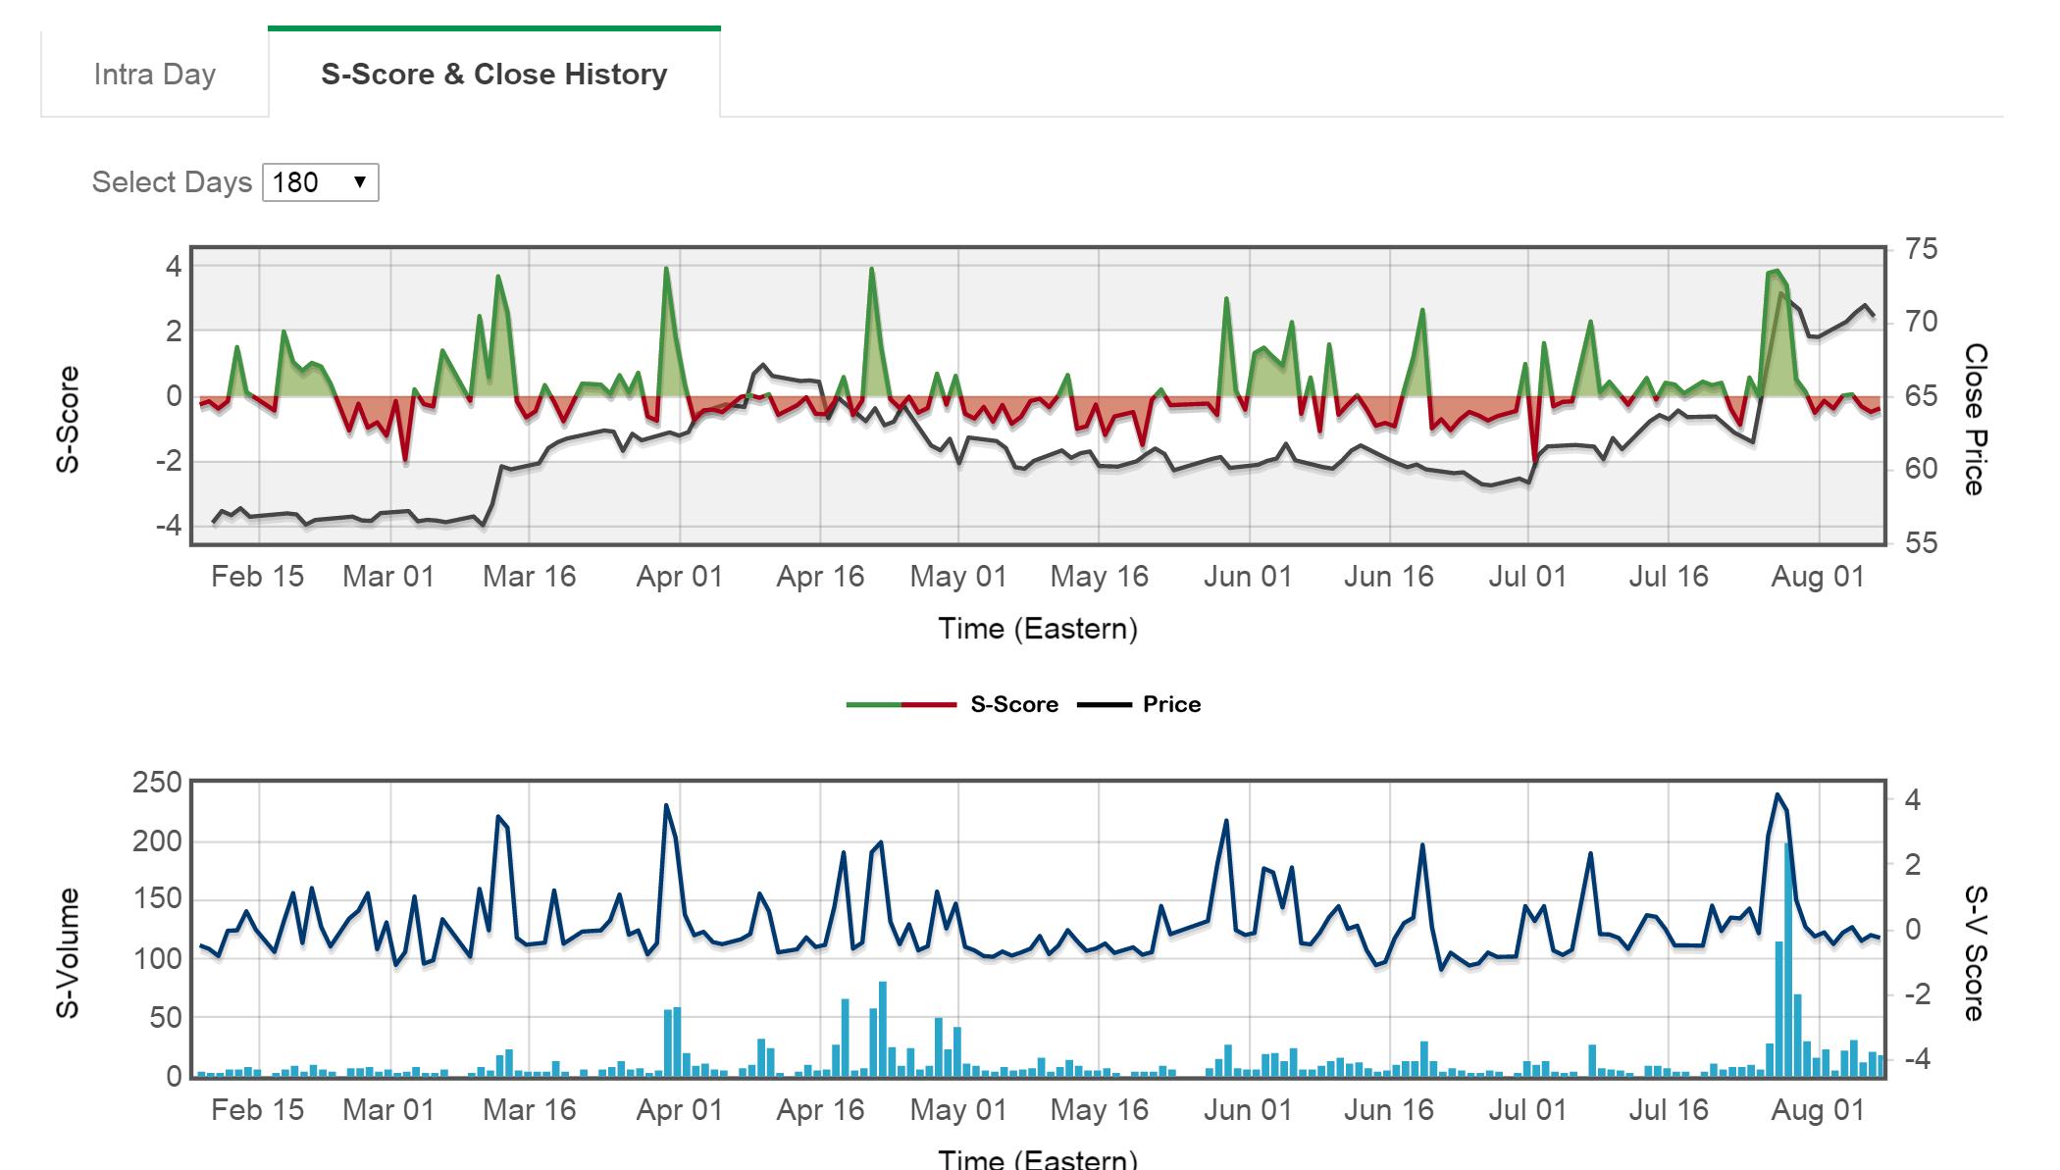Screen dimensions: 2060x1170
Task: Click the "S-Volume" axis title
Action: (x=67, y=953)
